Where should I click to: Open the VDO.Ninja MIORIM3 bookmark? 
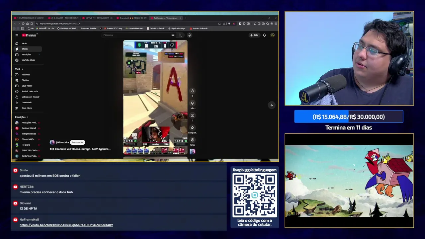[x=67, y=29]
